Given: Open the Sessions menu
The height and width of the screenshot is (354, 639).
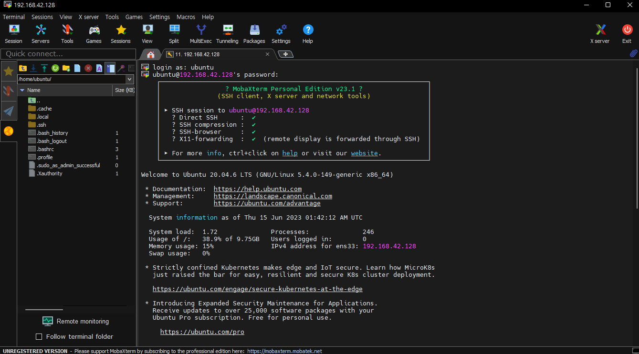Looking at the screenshot, I should 42,17.
